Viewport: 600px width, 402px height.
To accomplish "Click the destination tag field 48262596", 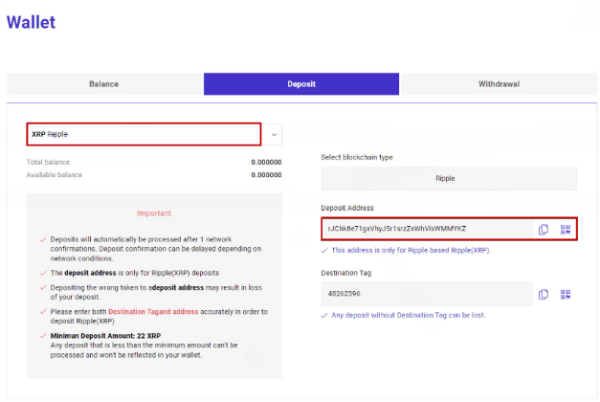I will point(427,294).
